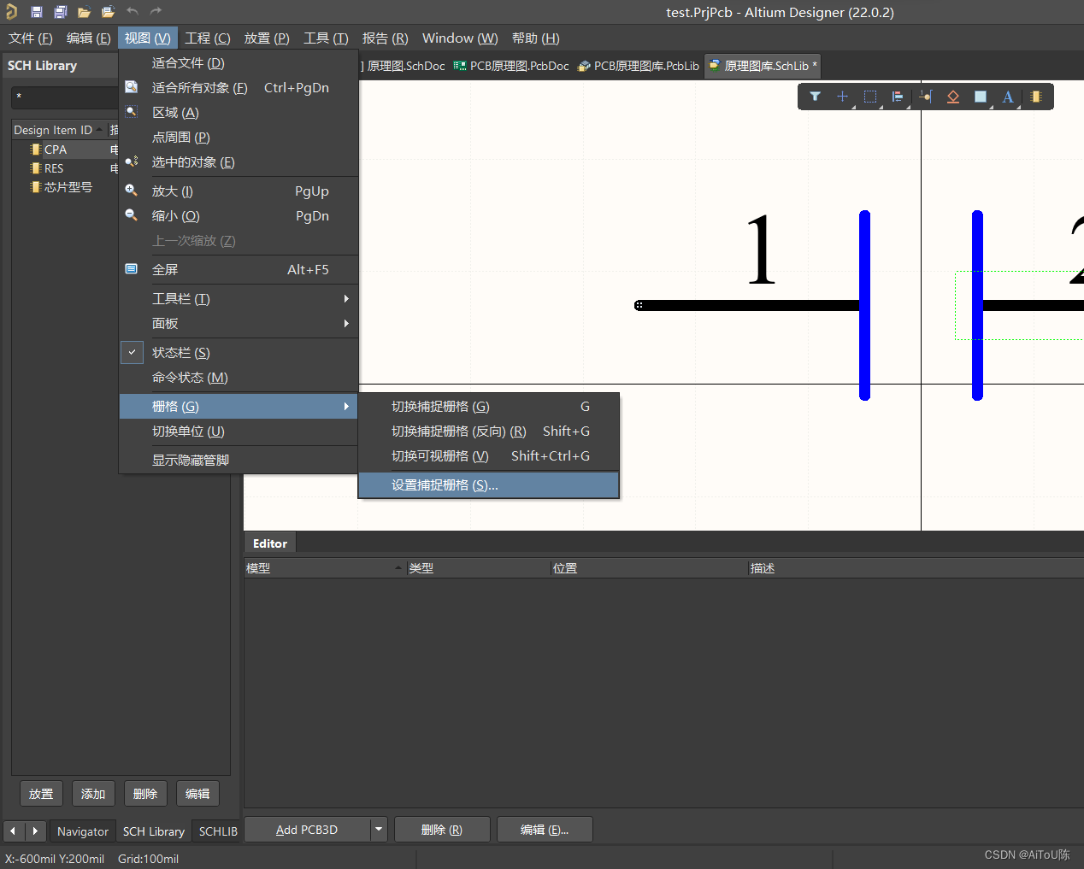Screen dimensions: 1084x869
Task: Open 放置 (P) menu
Action: coord(267,38)
